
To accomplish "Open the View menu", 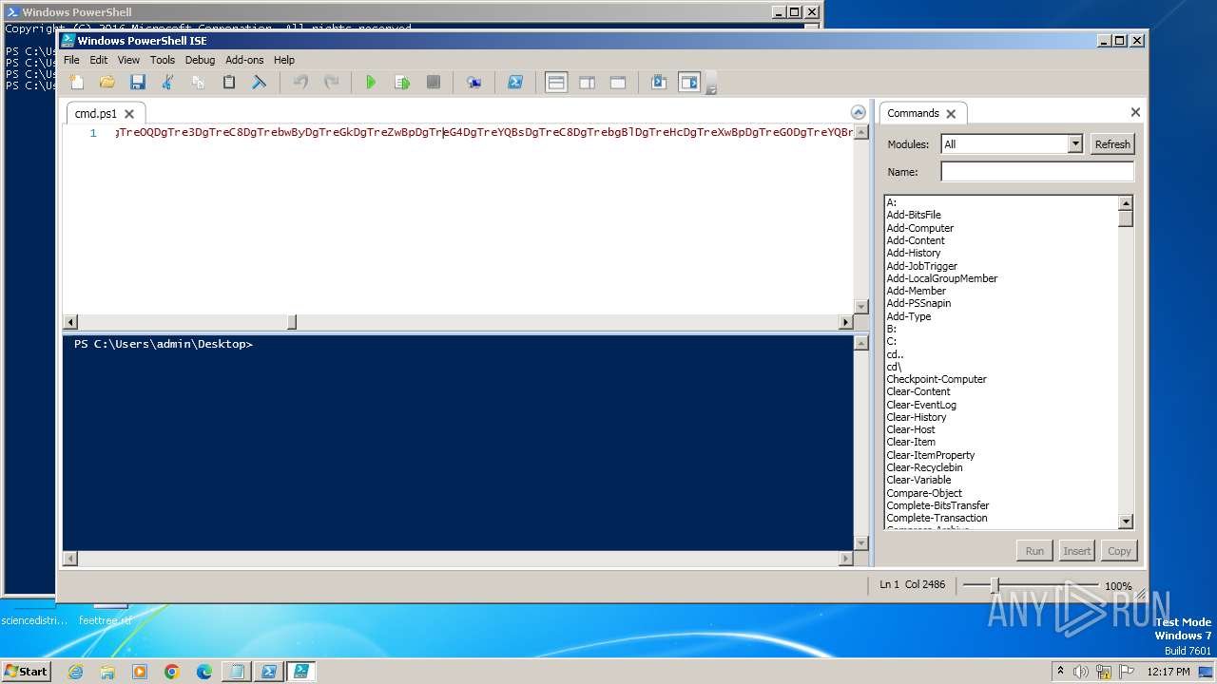I will (x=128, y=60).
